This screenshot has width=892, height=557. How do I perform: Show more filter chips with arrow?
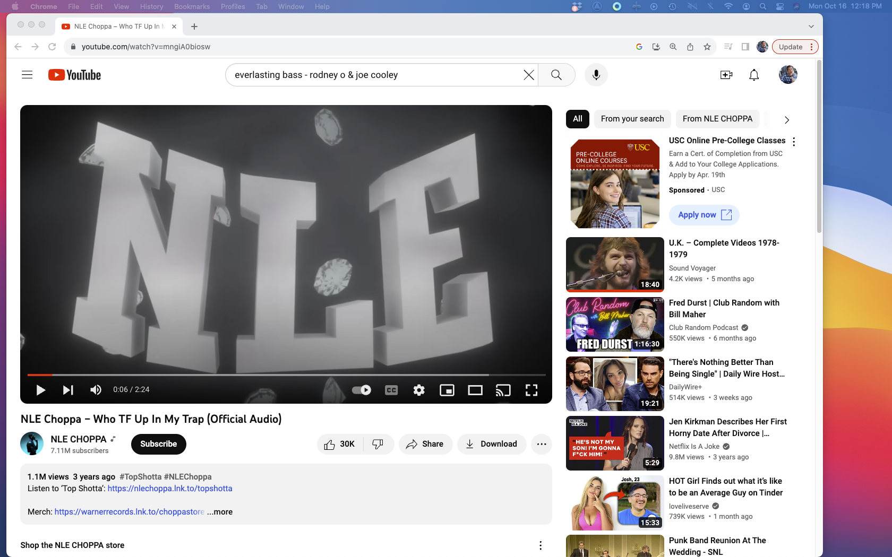pyautogui.click(x=787, y=120)
